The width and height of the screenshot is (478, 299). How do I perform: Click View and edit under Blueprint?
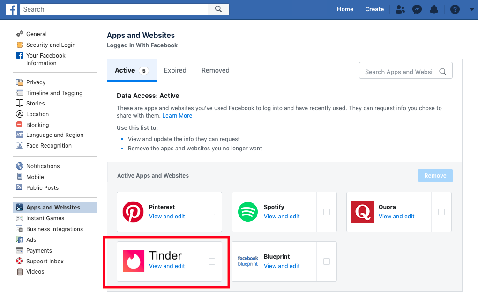point(282,266)
